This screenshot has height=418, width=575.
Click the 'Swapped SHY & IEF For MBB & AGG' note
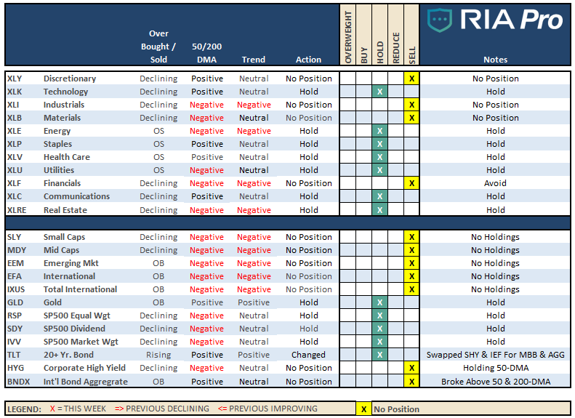click(x=496, y=355)
